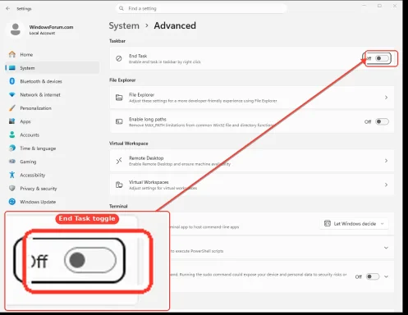Open the Home settings page
The width and height of the screenshot is (408, 315).
(52, 54)
